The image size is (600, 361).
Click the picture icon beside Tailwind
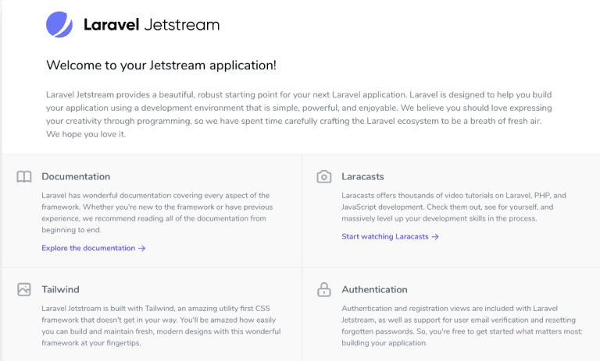click(24, 290)
